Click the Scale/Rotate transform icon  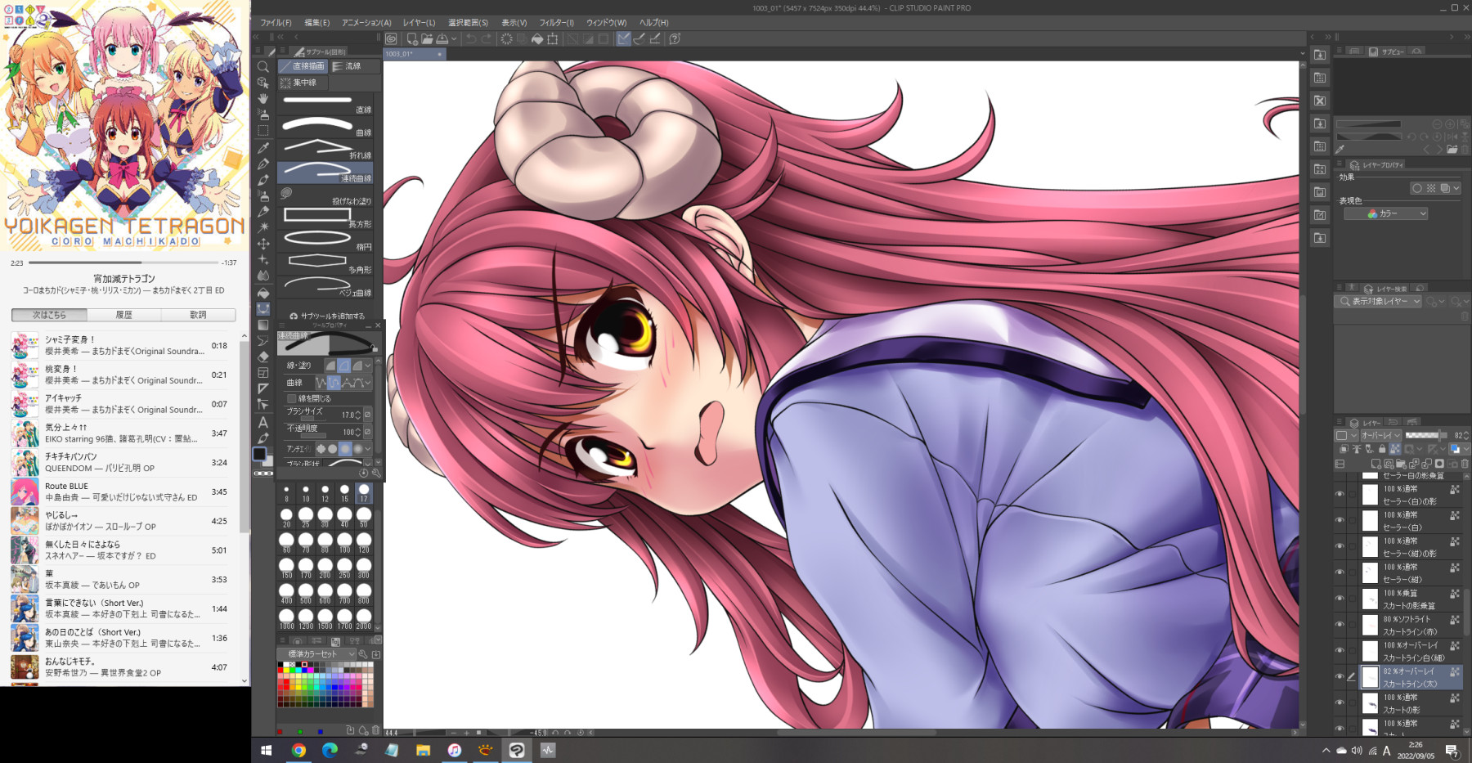point(553,38)
